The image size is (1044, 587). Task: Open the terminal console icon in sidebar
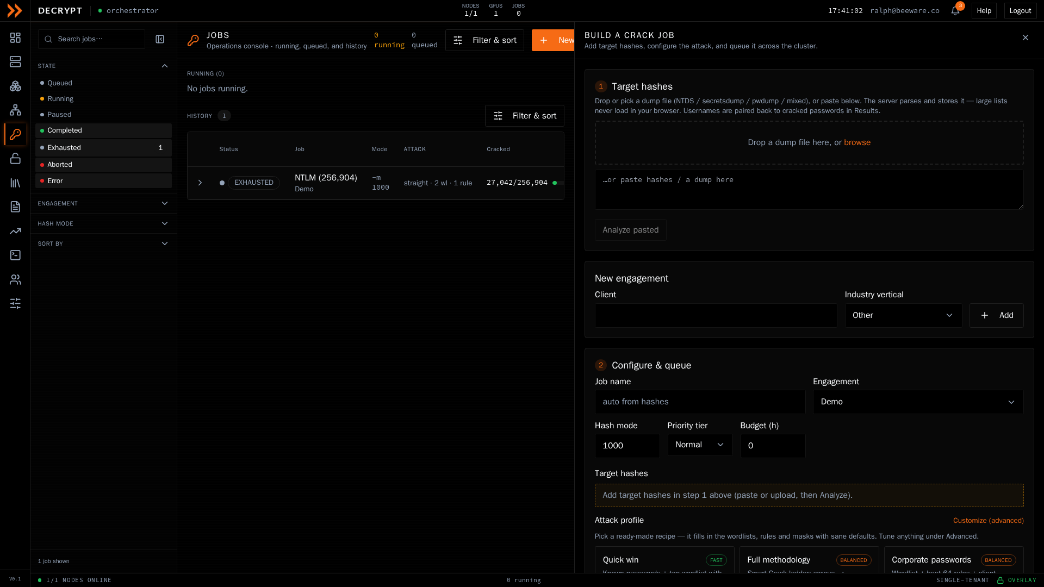point(15,255)
